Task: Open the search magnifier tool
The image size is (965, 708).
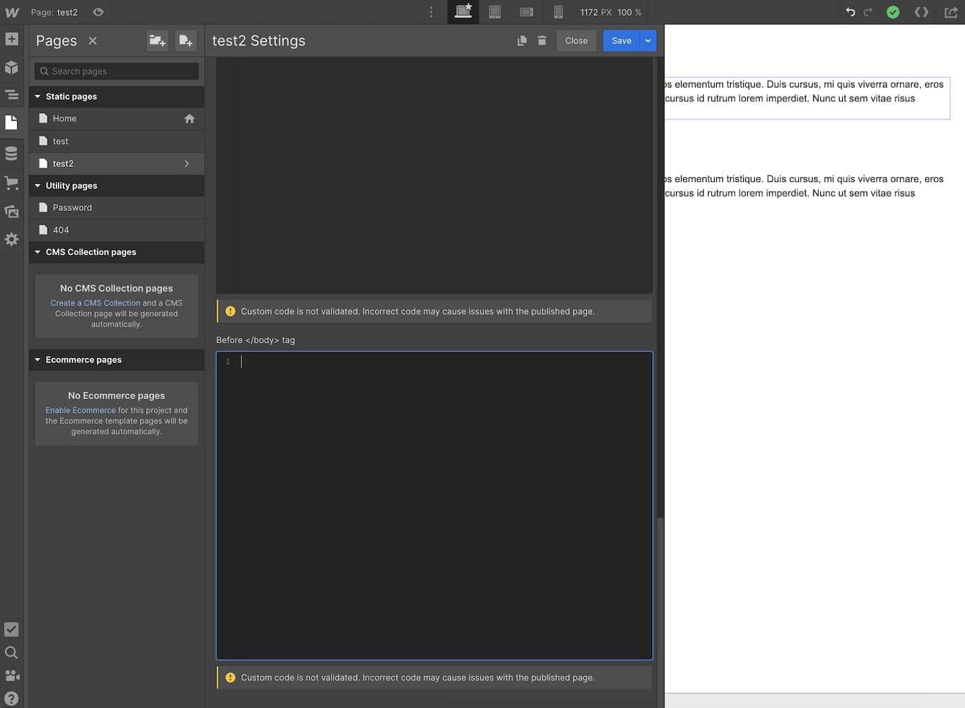Action: coord(12,653)
